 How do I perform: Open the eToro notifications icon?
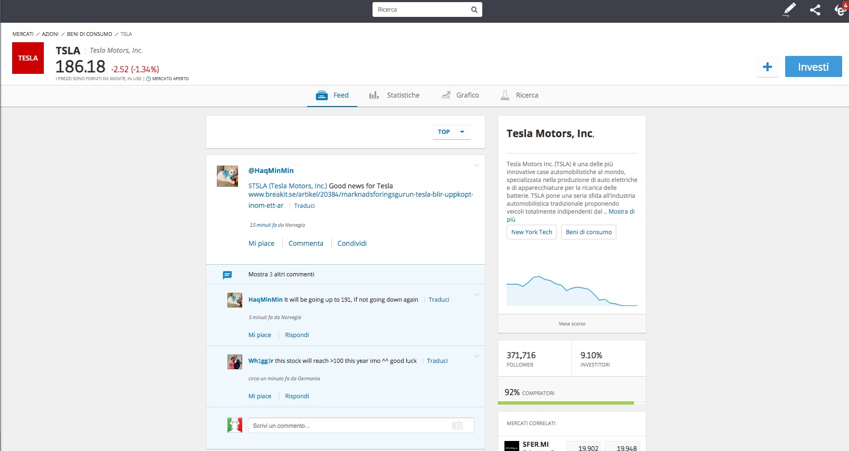tap(841, 9)
